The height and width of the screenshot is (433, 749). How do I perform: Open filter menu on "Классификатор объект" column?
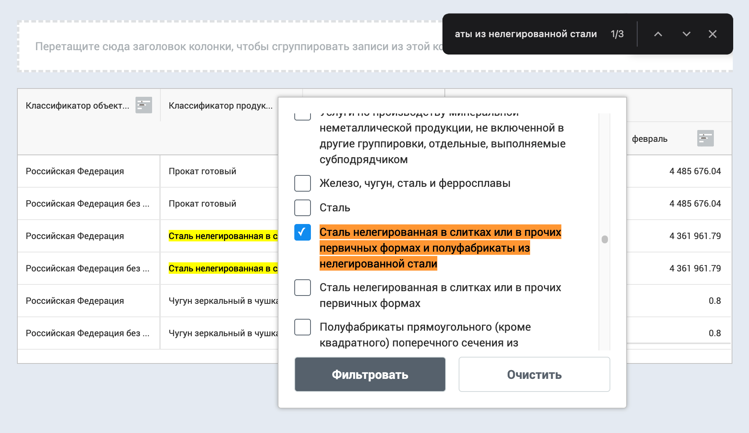point(143,105)
